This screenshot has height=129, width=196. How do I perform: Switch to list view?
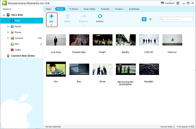pyautogui.click(x=150, y=19)
